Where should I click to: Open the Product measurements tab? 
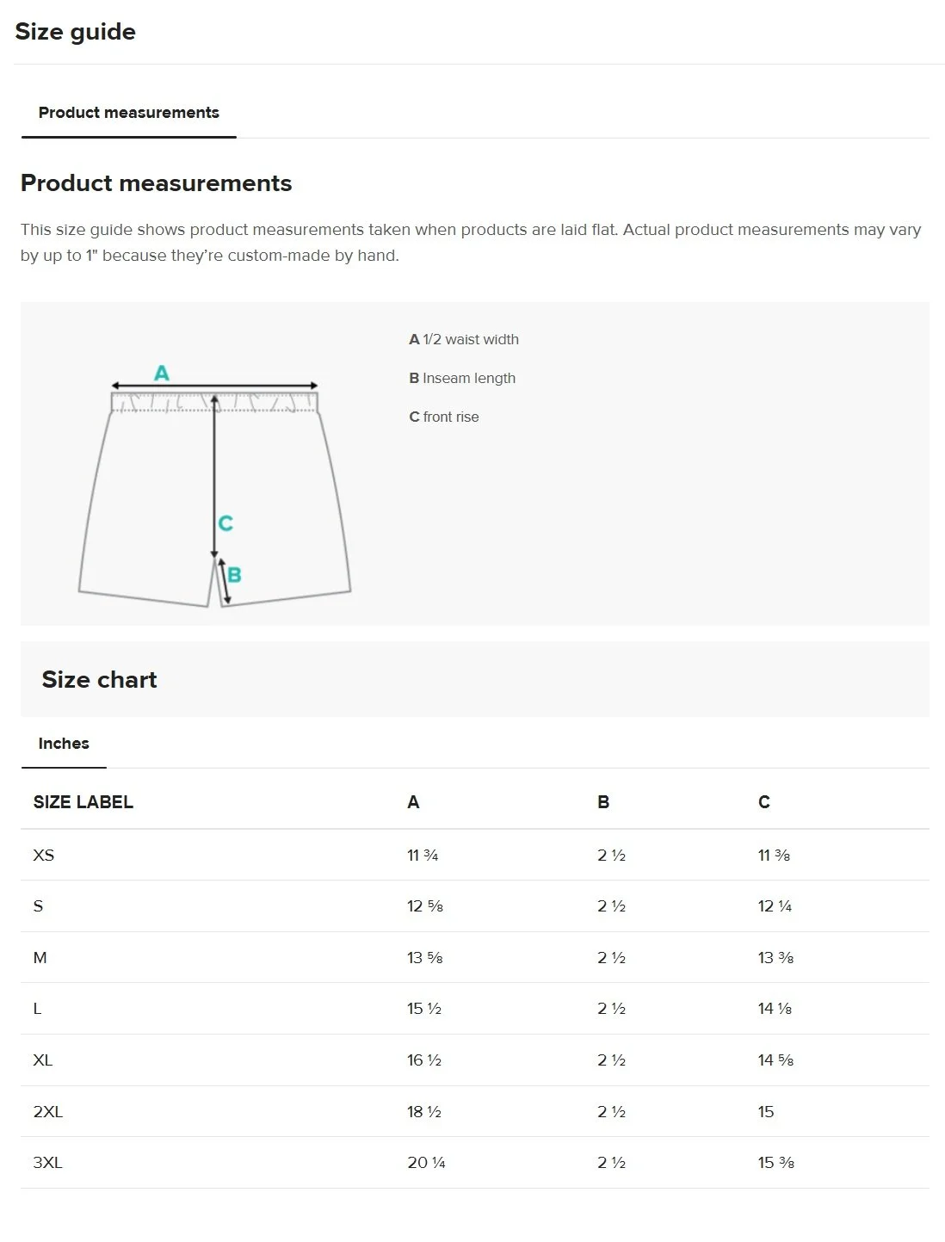tap(129, 113)
